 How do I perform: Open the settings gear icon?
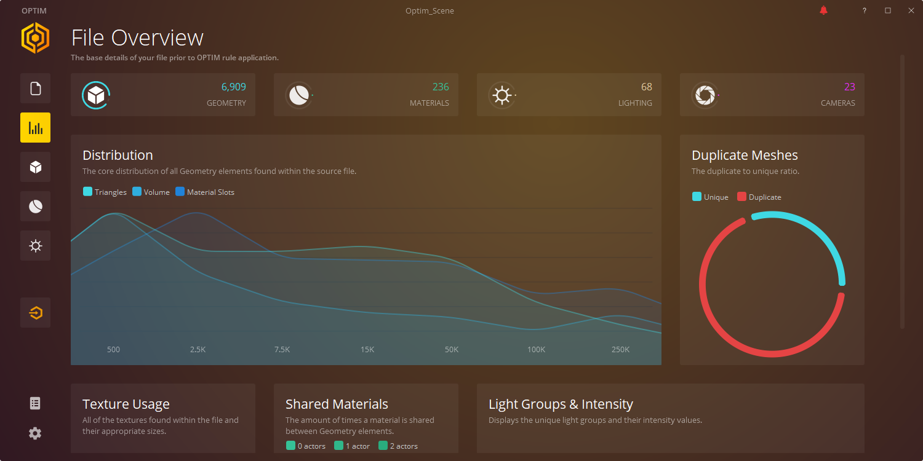(35, 433)
